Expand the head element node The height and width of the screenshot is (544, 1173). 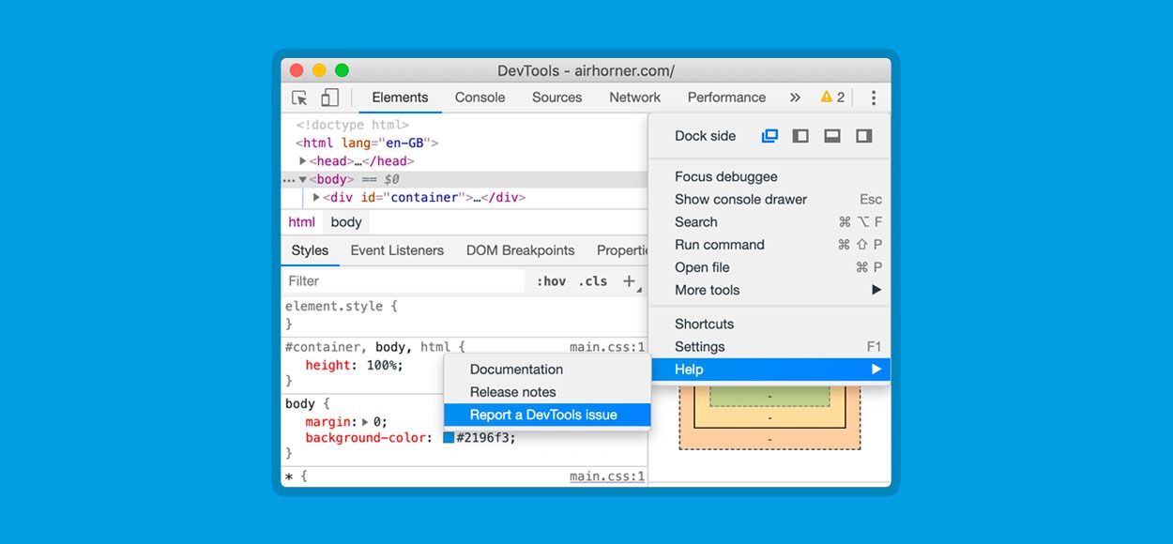tap(302, 161)
